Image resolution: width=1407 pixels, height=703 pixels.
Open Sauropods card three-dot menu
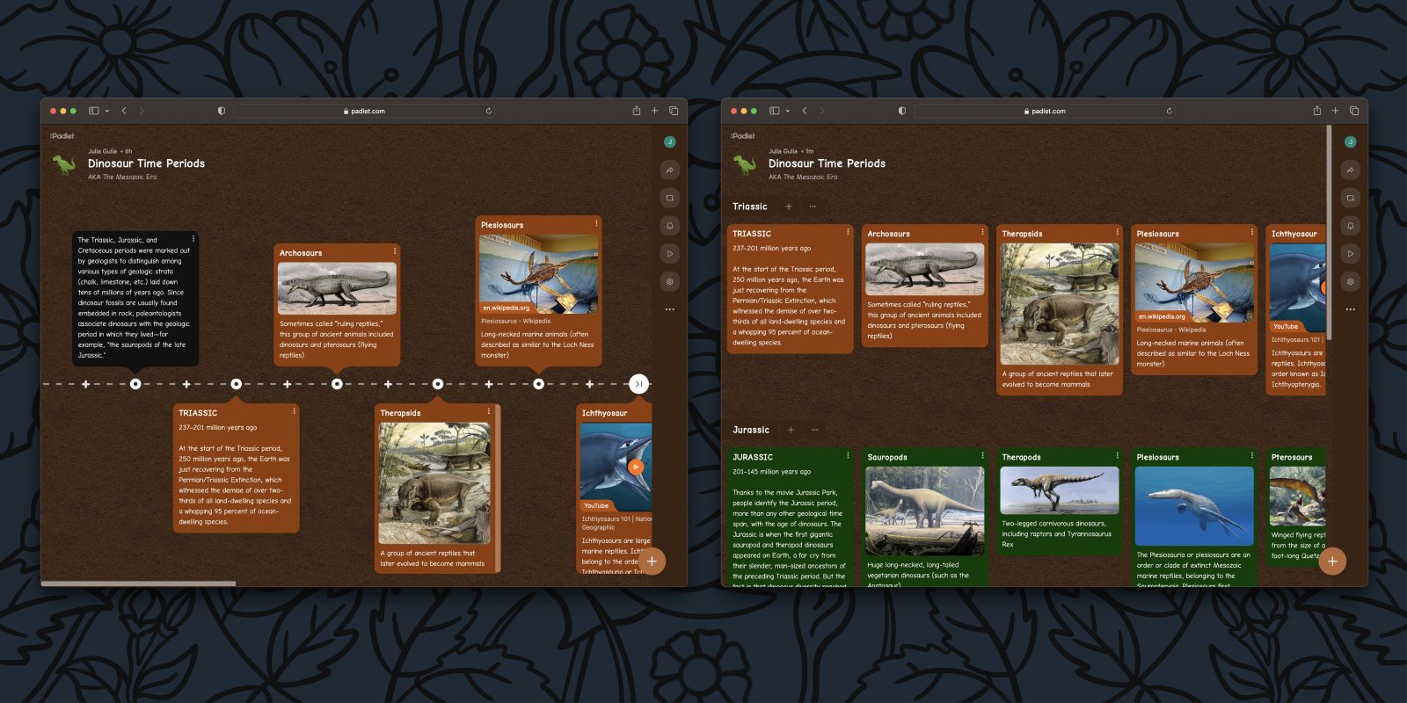point(982,455)
